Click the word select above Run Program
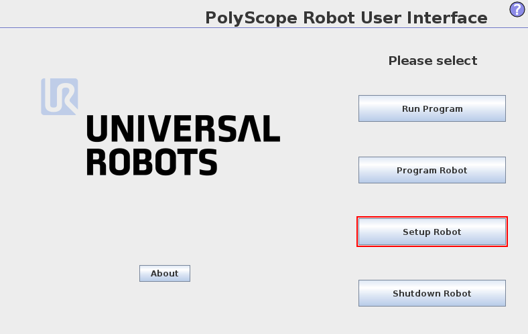 click(x=457, y=61)
